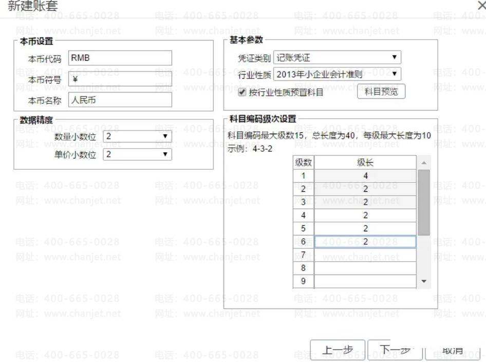Click the 本币代码 field containing RMB
This screenshot has height=364, width=486.
pyautogui.click(x=120, y=58)
